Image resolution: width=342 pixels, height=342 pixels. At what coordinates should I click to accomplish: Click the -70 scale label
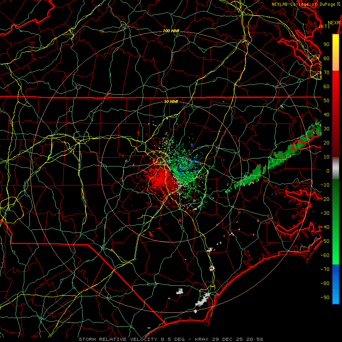pyautogui.click(x=325, y=269)
